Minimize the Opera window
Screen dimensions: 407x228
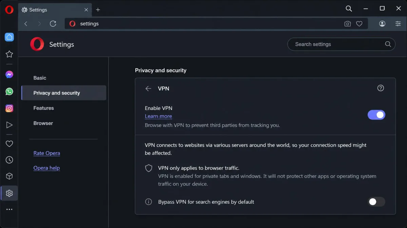pyautogui.click(x=366, y=8)
